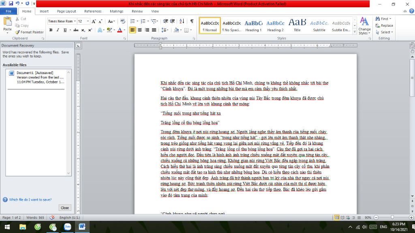Screen dimensions: 415x233
Task: Switch to Web Layout view icon
Action: click(348, 218)
